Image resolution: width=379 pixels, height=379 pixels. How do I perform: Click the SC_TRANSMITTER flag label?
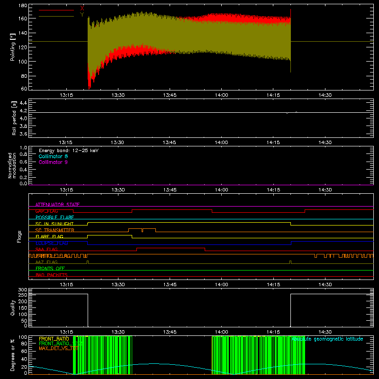coord(55,230)
